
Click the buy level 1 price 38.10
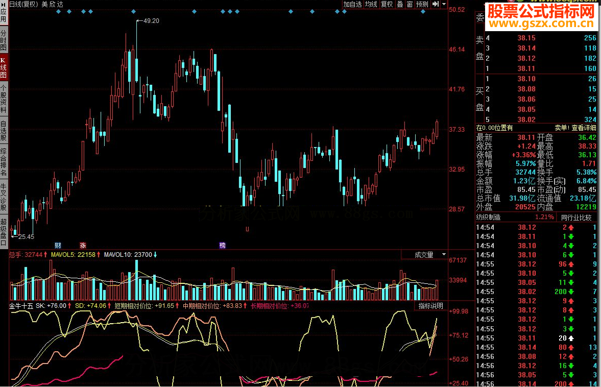point(526,79)
